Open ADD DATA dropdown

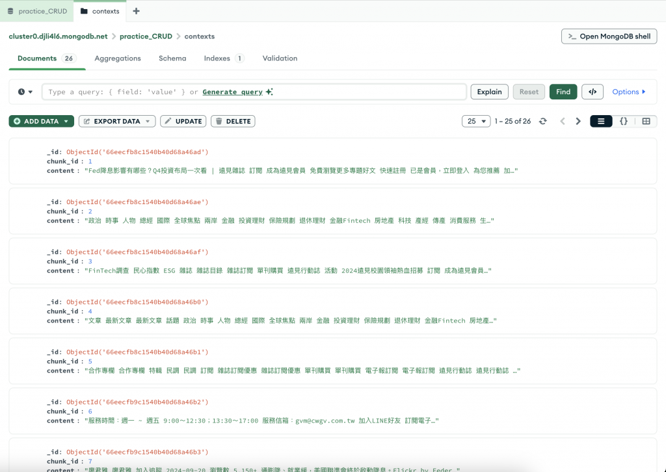coord(41,122)
